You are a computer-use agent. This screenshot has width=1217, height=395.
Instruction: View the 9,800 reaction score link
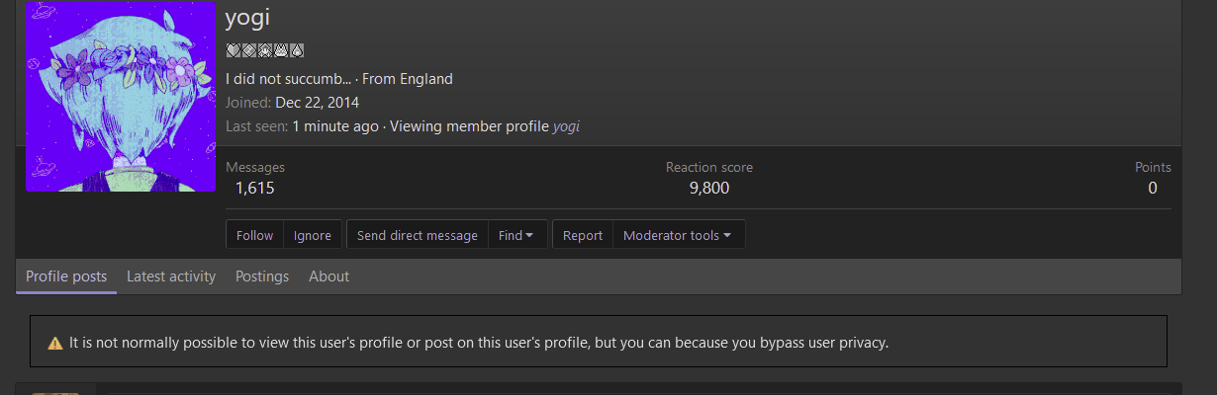[709, 188]
